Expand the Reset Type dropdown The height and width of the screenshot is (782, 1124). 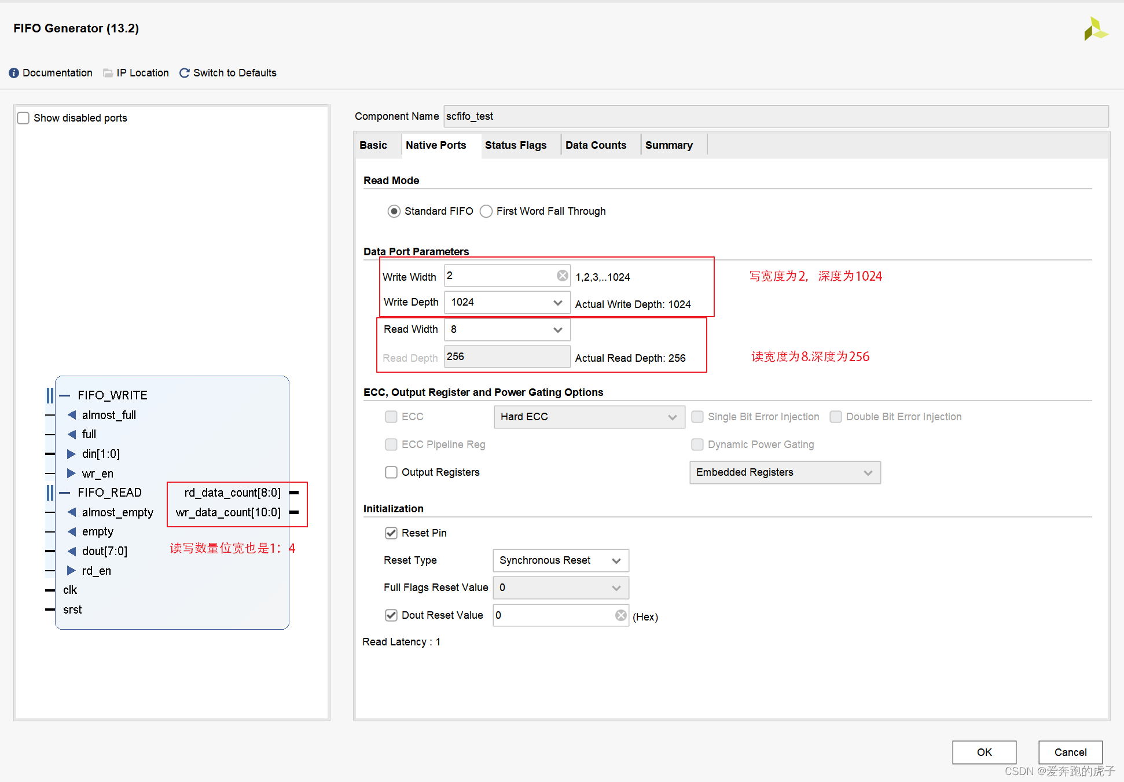click(x=616, y=560)
